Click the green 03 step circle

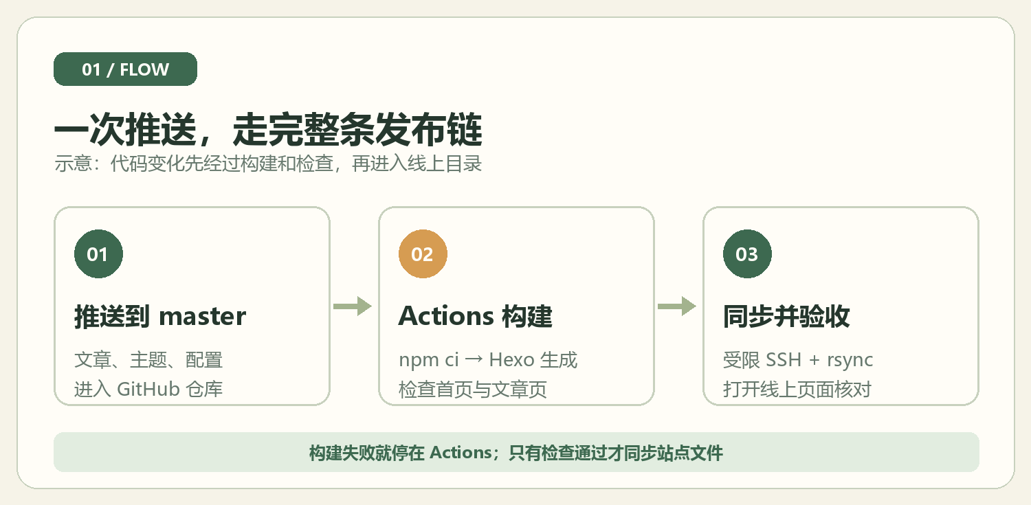[x=747, y=254]
